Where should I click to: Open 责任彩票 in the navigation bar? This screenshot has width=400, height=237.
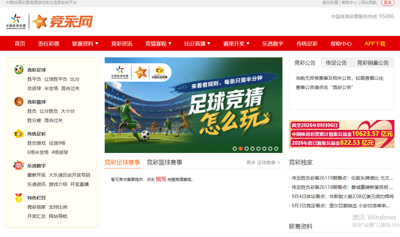[49, 44]
